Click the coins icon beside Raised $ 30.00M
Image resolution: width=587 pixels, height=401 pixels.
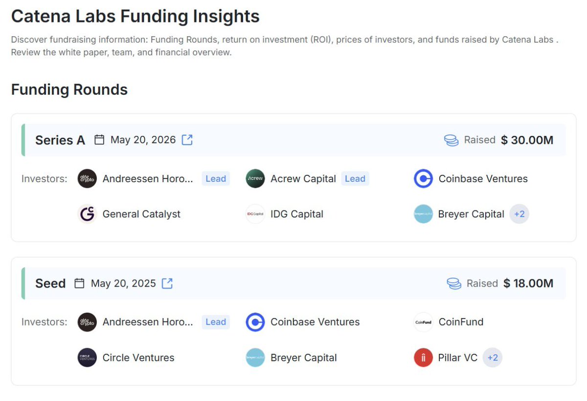click(451, 140)
